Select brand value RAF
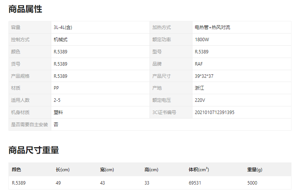The height and width of the screenshot is (196, 298). click(x=199, y=64)
